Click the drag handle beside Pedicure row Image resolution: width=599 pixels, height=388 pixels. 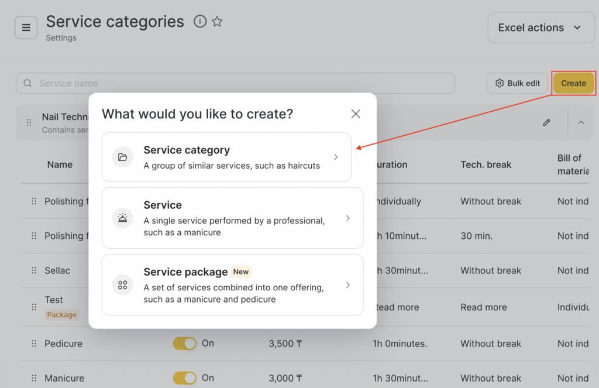(34, 344)
